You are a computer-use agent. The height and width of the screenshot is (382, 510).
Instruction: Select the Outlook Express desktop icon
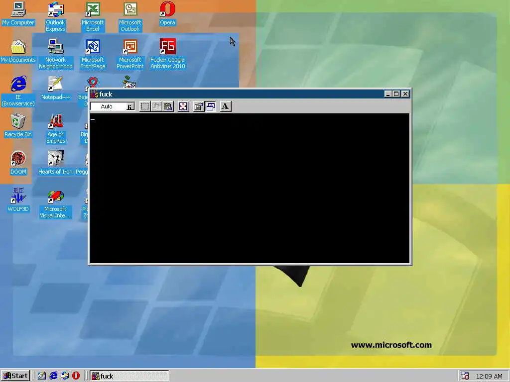coord(55,17)
